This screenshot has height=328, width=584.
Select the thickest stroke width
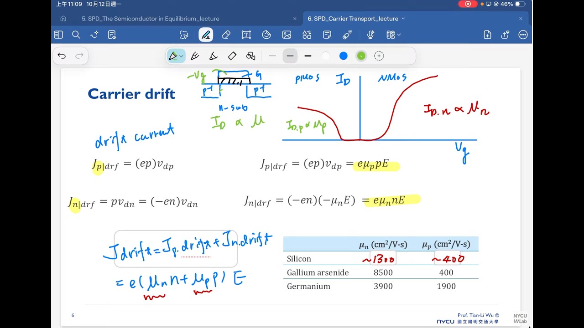308,56
